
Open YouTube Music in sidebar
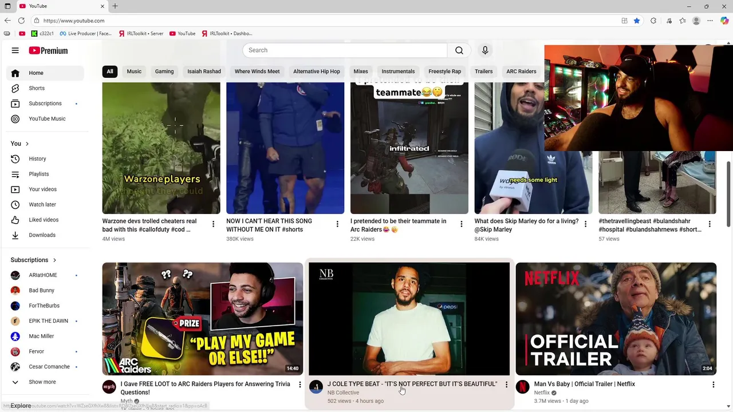[x=45, y=118]
